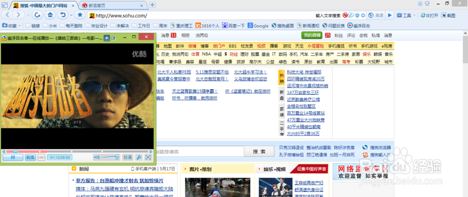Click the greyed next-episode button in player

click(42, 157)
